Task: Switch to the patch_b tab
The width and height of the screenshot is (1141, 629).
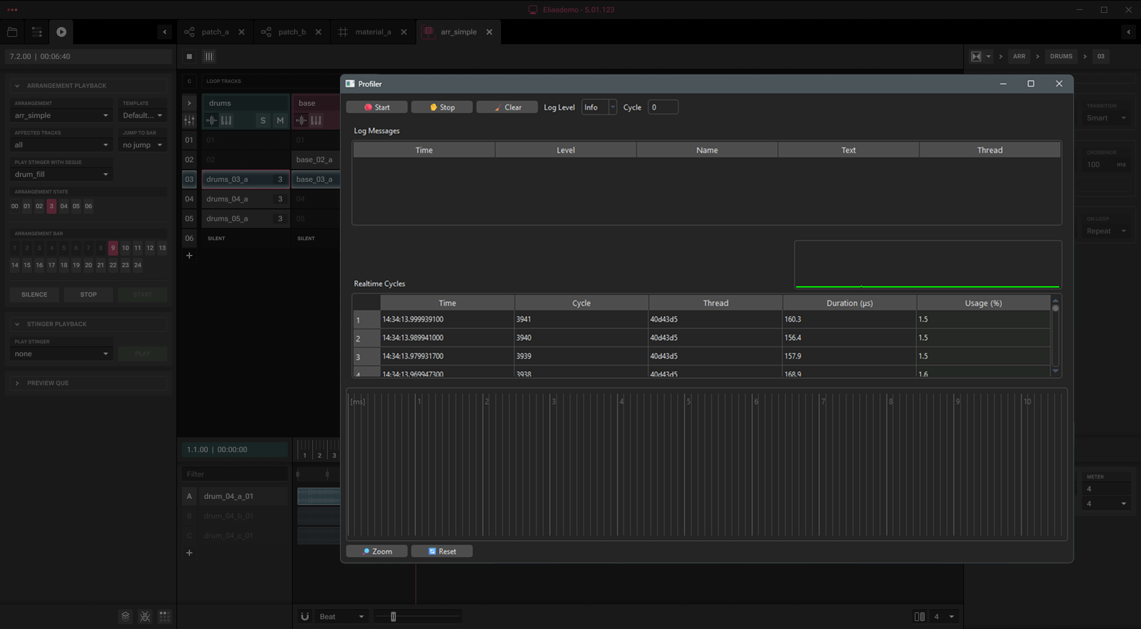Action: tap(292, 32)
